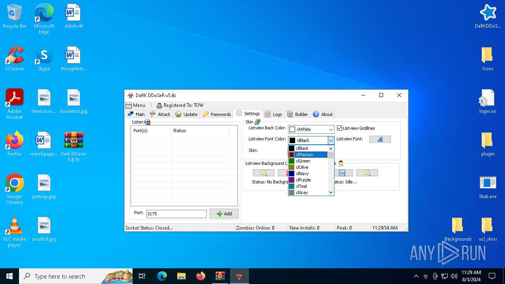Select the Microsoft Edge desktop shortcut
The width and height of the screenshot is (505, 284).
click(x=44, y=19)
